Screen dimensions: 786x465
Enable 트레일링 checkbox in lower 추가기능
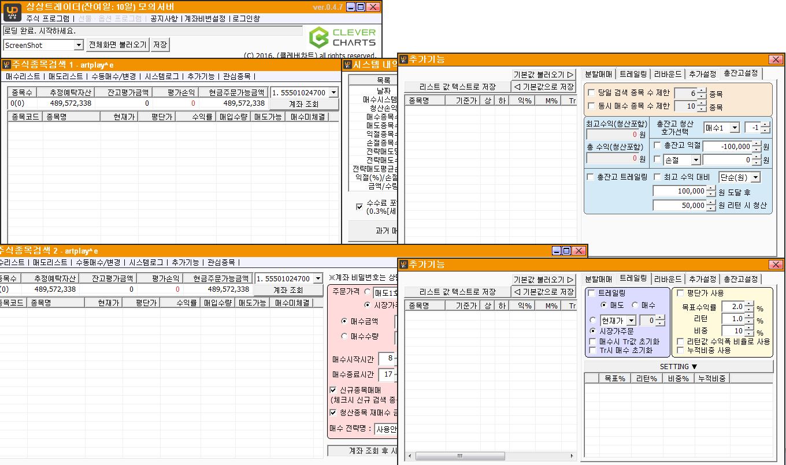(x=591, y=293)
